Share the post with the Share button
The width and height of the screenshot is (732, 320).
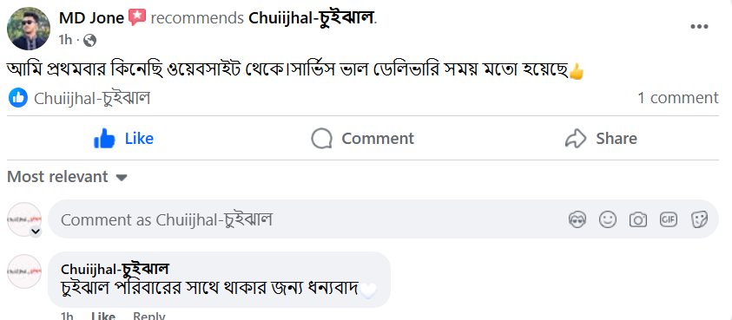(x=601, y=139)
